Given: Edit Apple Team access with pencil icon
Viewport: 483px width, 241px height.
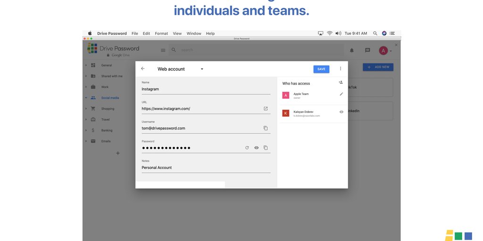Looking at the screenshot, I should (341, 94).
